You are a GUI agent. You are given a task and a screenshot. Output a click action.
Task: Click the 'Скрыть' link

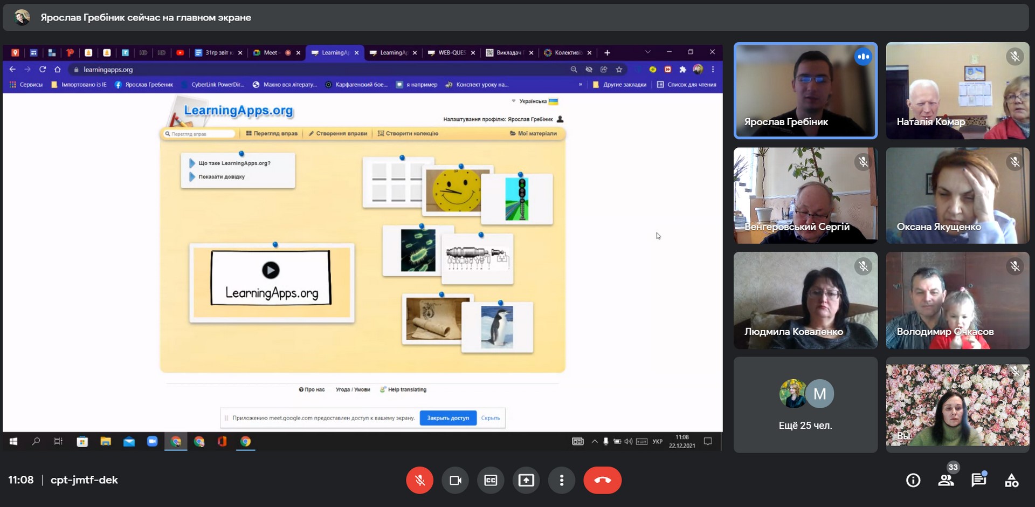(491, 418)
